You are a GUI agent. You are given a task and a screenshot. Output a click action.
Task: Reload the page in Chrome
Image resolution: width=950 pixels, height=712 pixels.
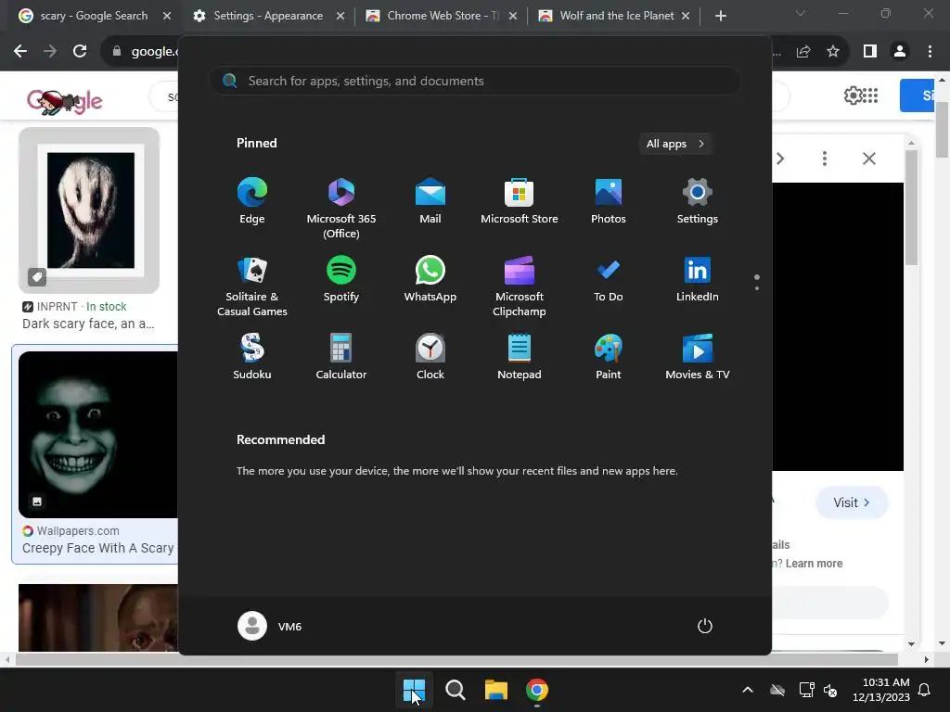pyautogui.click(x=80, y=52)
